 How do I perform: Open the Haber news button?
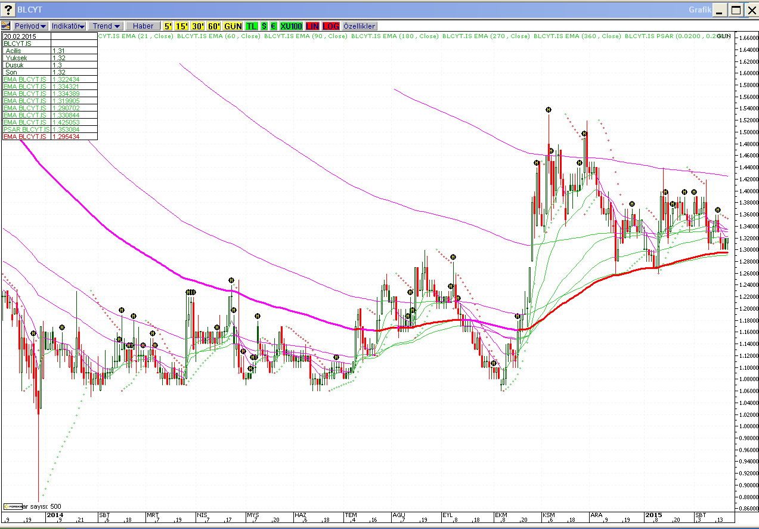143,26
